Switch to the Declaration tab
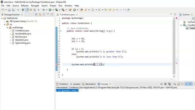 89,84
